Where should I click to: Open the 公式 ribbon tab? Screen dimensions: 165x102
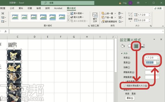tap(12, 8)
